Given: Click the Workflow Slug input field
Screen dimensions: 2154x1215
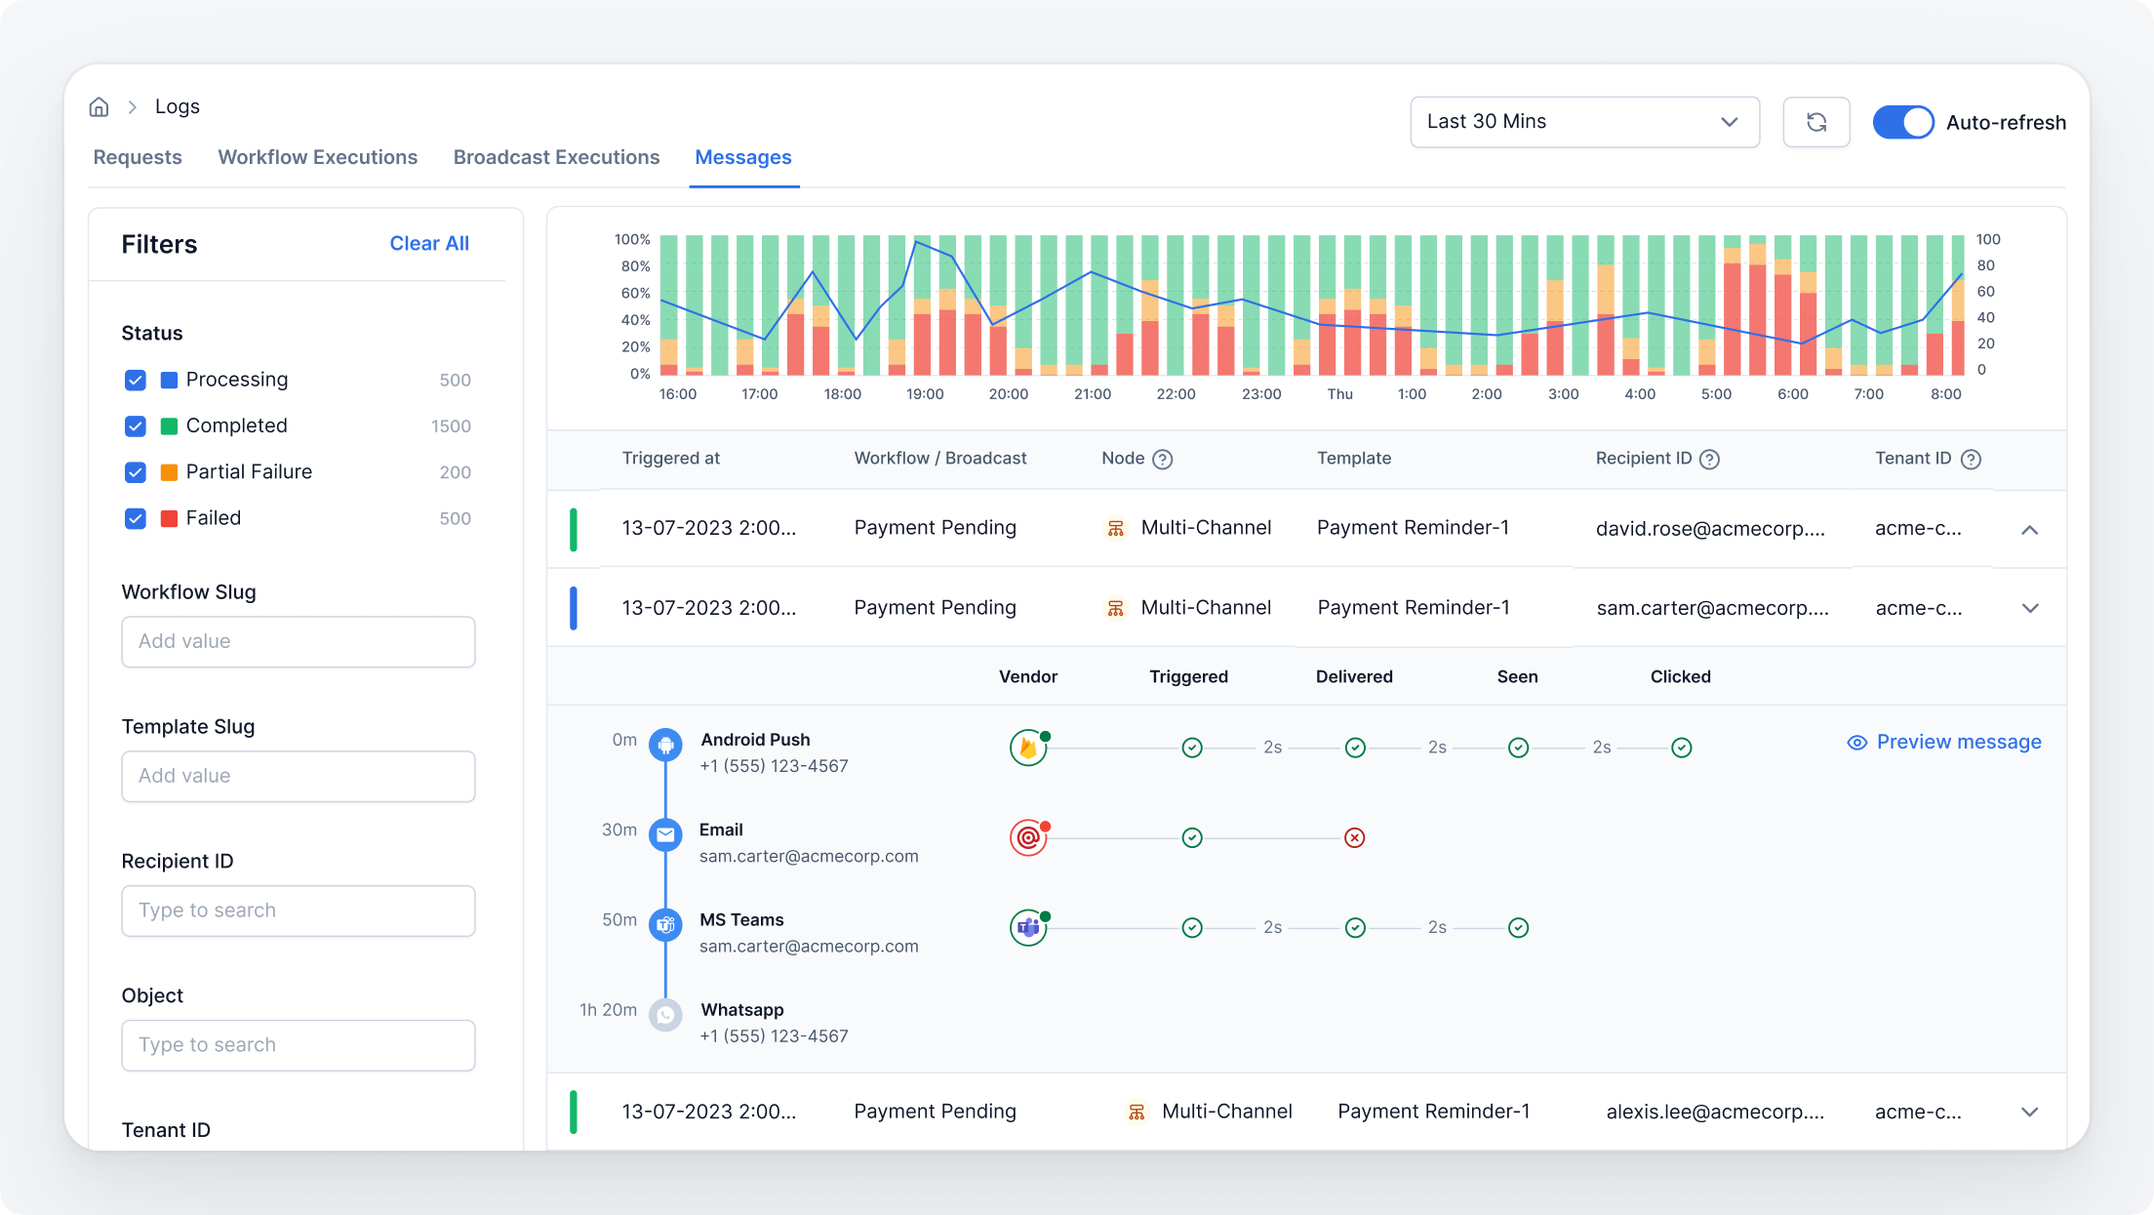Looking at the screenshot, I should click(299, 642).
